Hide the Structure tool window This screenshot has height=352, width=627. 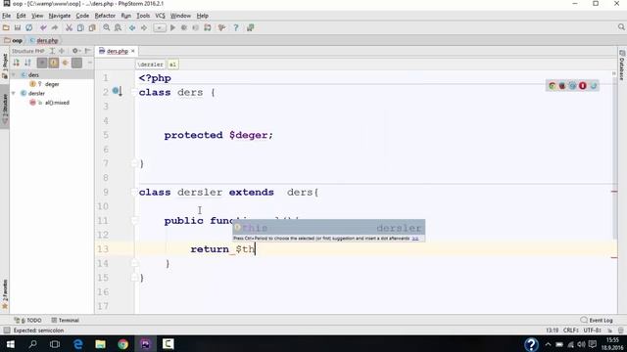tap(88, 51)
